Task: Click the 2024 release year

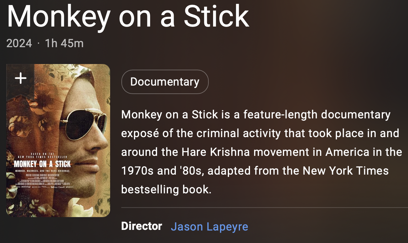Action: pos(19,43)
